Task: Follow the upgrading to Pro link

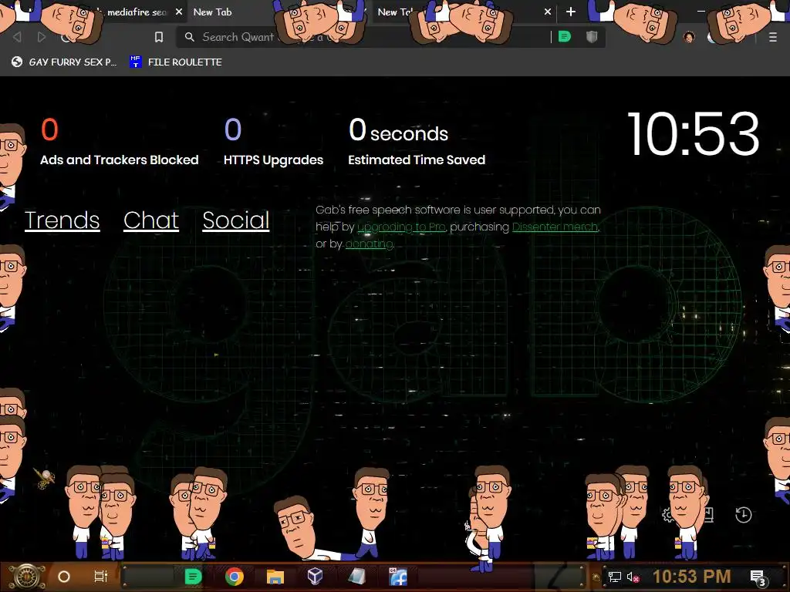Action: click(x=401, y=227)
